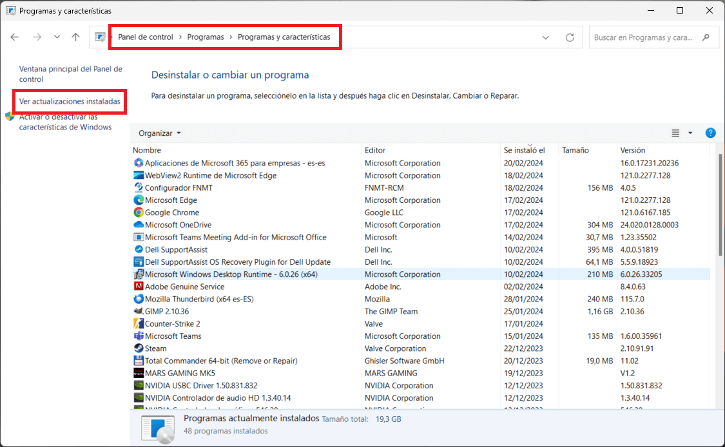This screenshot has height=447, width=725.
Task: Click the Back navigation arrow
Action: (15, 37)
